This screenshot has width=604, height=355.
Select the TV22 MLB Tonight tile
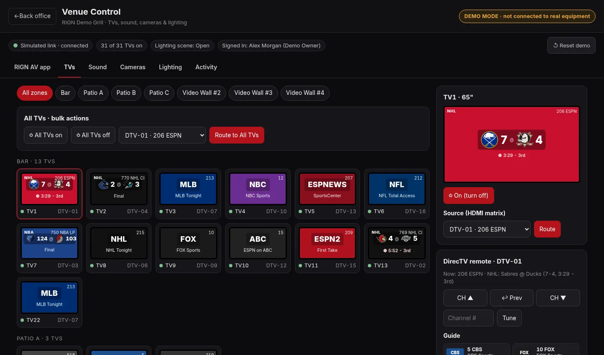[x=49, y=303]
